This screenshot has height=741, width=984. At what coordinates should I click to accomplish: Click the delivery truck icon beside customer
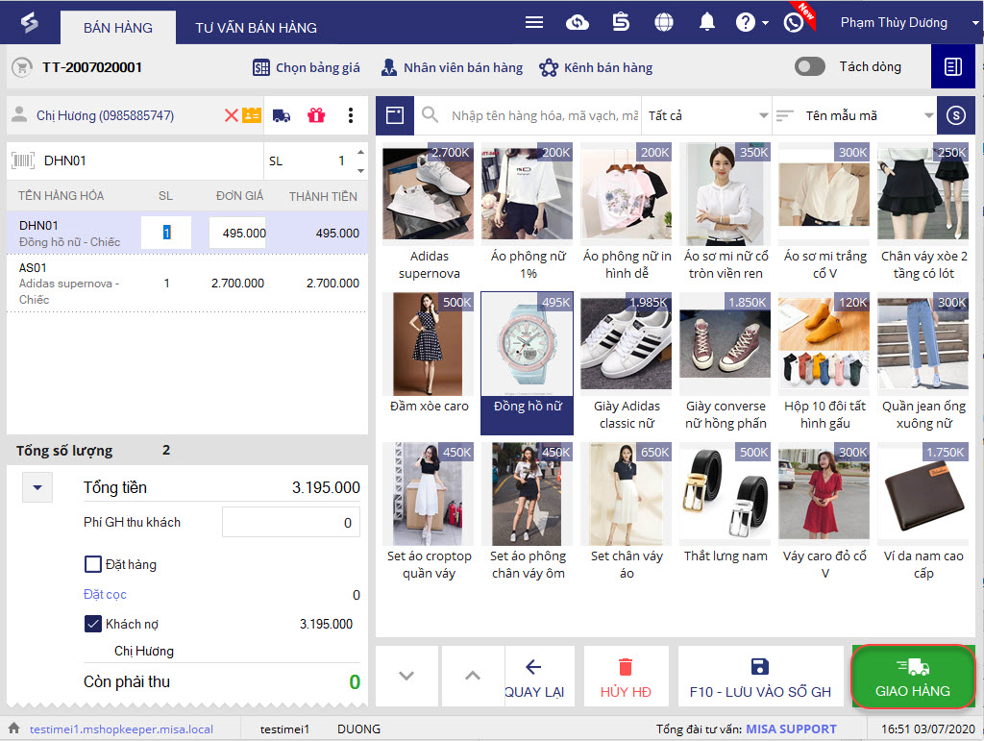pos(282,115)
